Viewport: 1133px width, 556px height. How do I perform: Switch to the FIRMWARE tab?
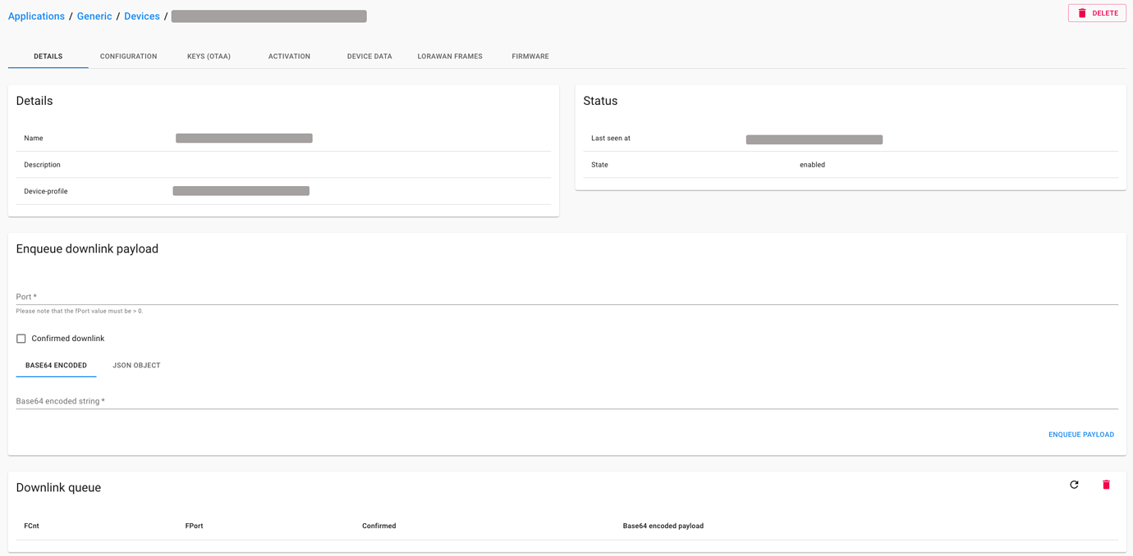coord(530,56)
